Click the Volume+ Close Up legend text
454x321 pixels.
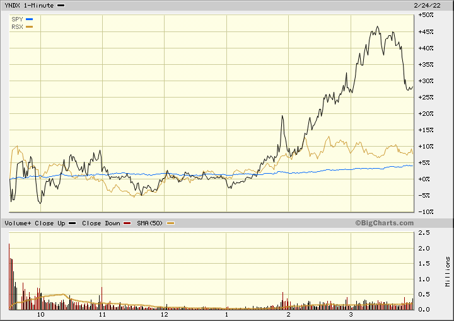pyautogui.click(x=35, y=223)
